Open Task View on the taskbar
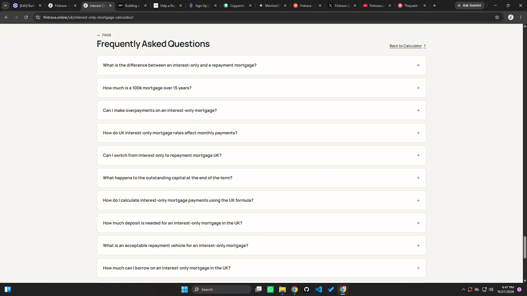527x296 pixels. point(258,289)
